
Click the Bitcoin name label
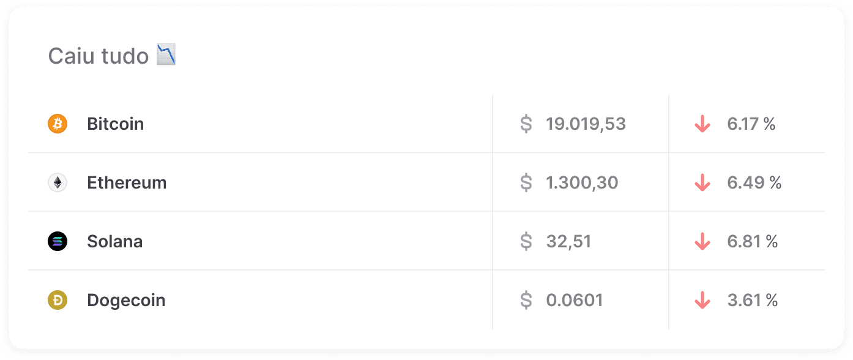115,123
